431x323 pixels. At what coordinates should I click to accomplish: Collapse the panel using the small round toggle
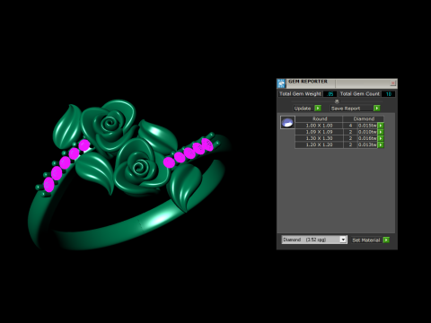337,100
